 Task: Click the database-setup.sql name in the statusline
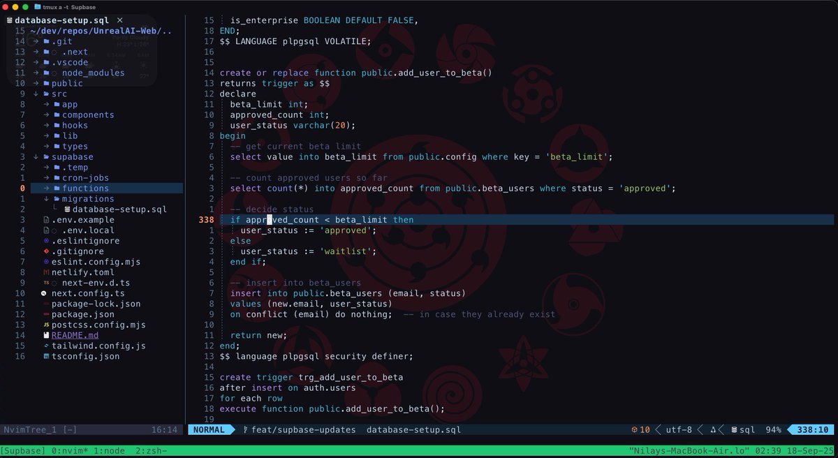click(x=413, y=430)
